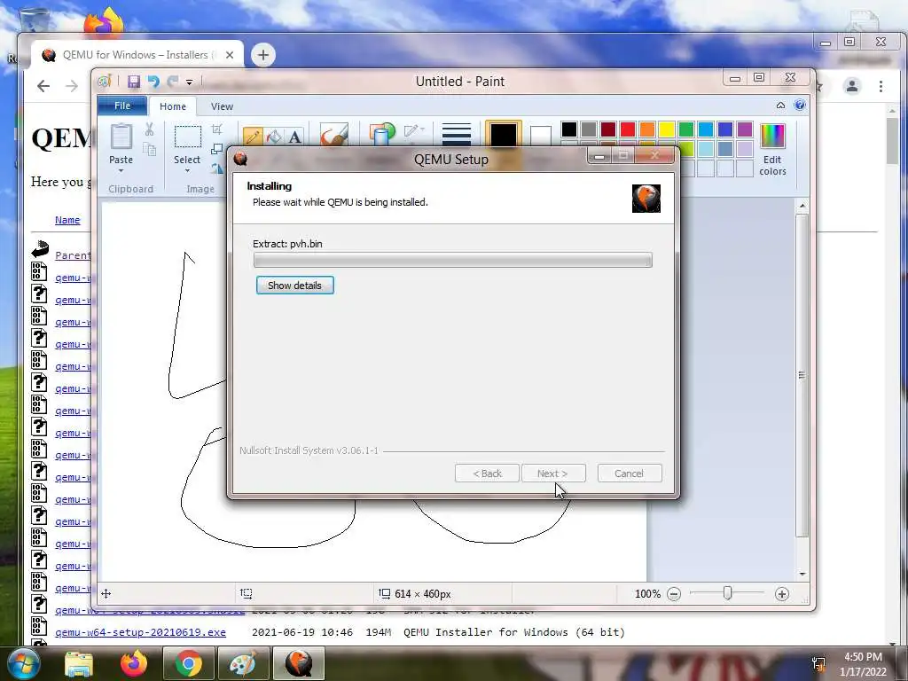Screen dimensions: 908x681
Task: Select the Fill with color bucket
Action: (x=274, y=137)
